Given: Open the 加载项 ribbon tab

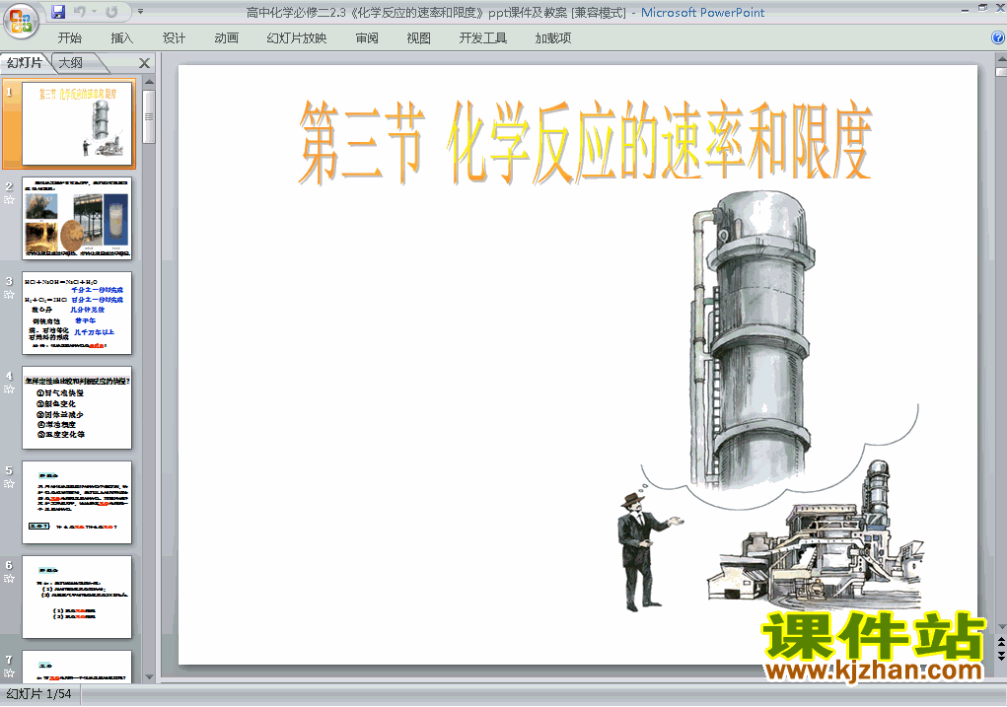Looking at the screenshot, I should [553, 38].
